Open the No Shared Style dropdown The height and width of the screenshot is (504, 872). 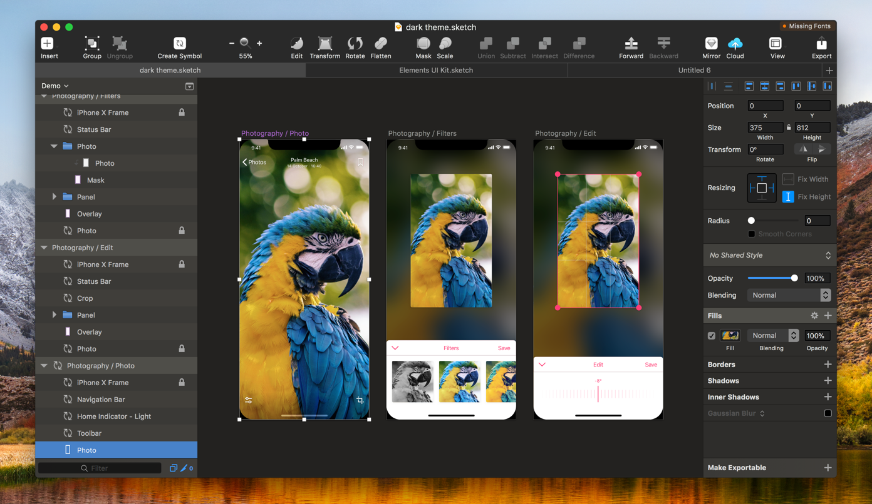769,255
